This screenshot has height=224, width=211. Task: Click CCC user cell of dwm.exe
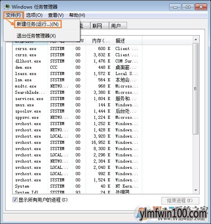pos(54,67)
